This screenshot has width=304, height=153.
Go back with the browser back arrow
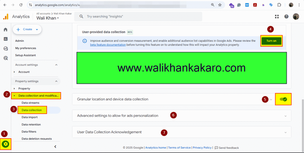pos(5,5)
